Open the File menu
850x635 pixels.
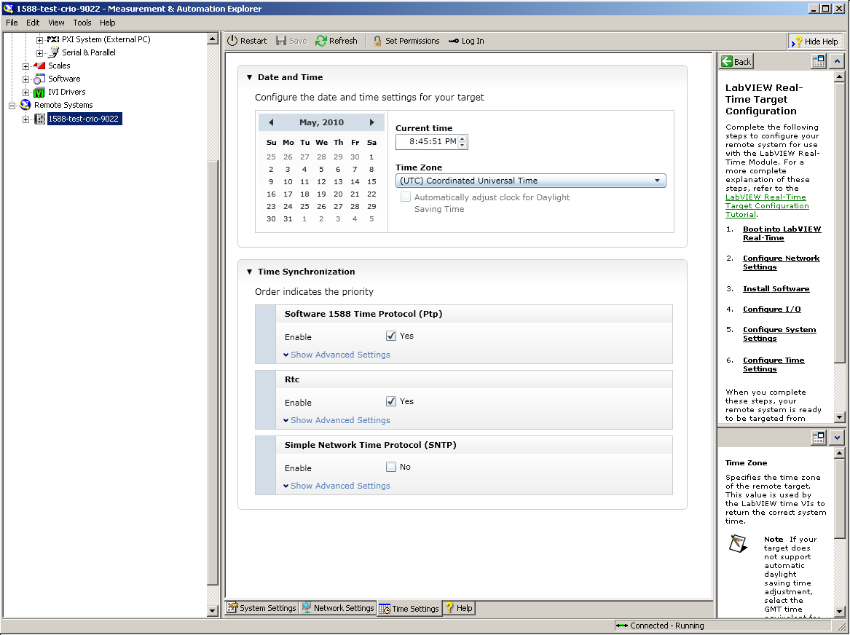(12, 23)
